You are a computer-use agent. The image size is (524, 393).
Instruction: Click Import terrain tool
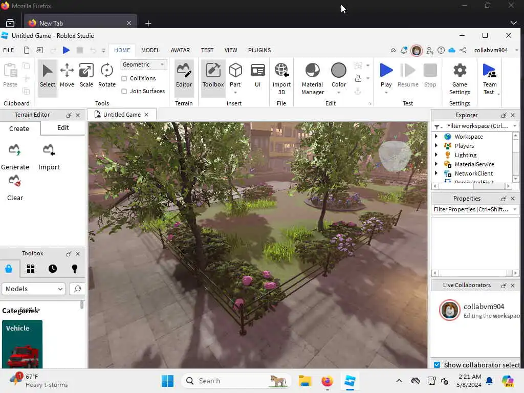[49, 157]
